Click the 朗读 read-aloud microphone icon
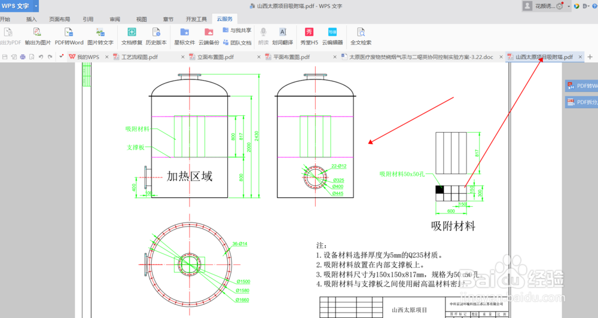Image resolution: width=598 pixels, height=318 pixels. point(263,32)
